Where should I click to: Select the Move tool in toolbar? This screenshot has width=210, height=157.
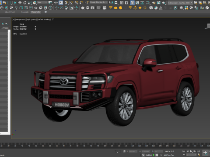(x=20, y=3)
